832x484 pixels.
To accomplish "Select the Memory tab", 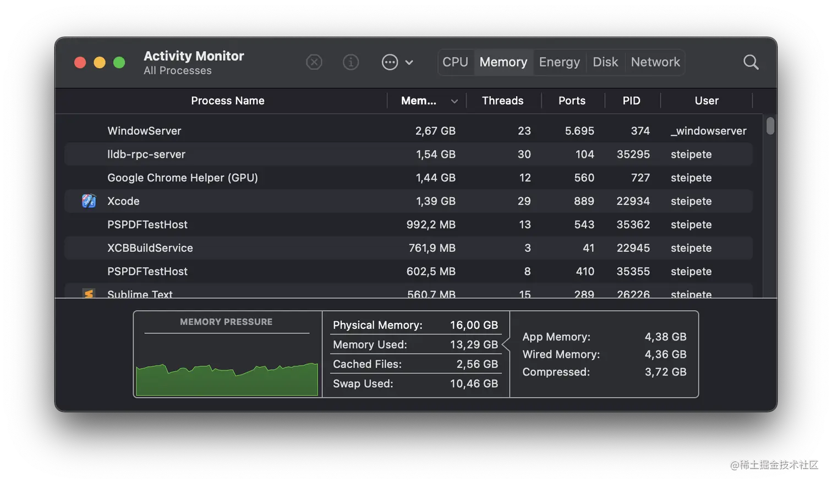I will [503, 62].
